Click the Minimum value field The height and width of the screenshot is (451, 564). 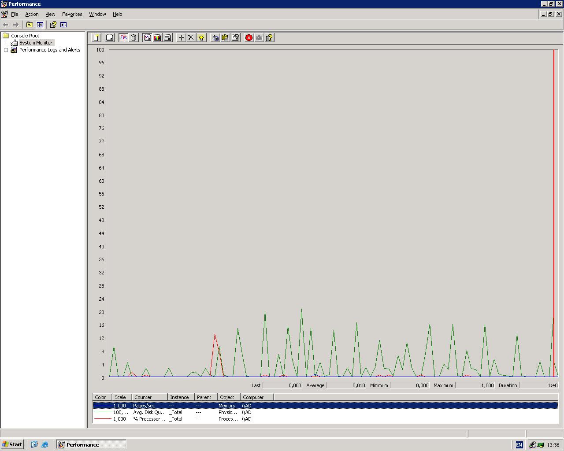pos(410,385)
